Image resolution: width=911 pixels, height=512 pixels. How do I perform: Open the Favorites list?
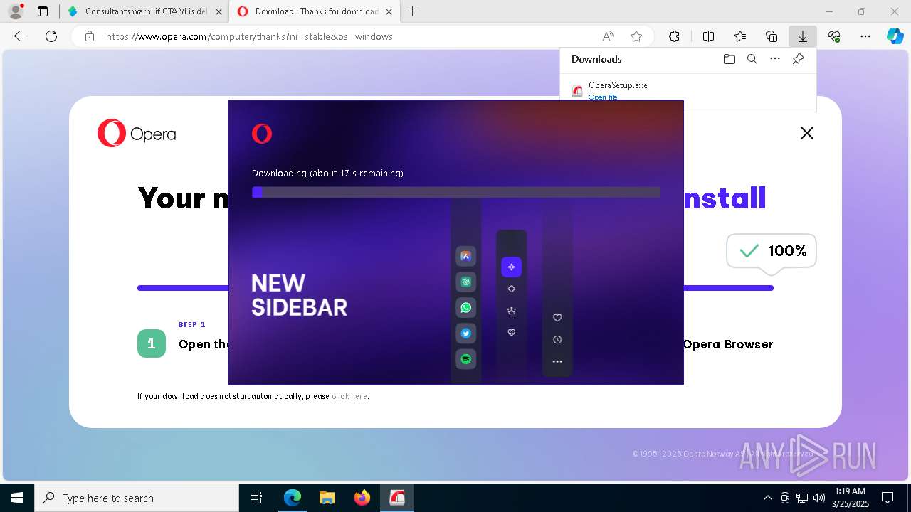(x=740, y=36)
